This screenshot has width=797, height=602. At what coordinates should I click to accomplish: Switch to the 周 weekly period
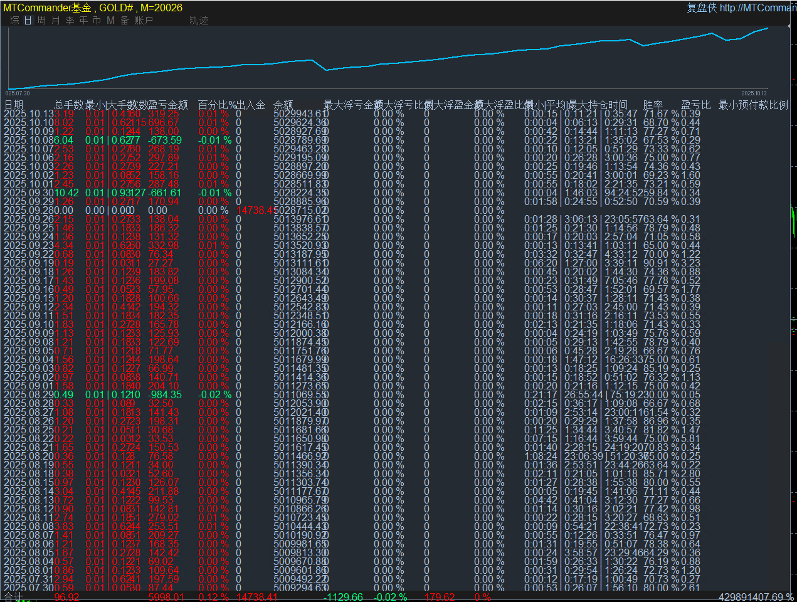(42, 21)
